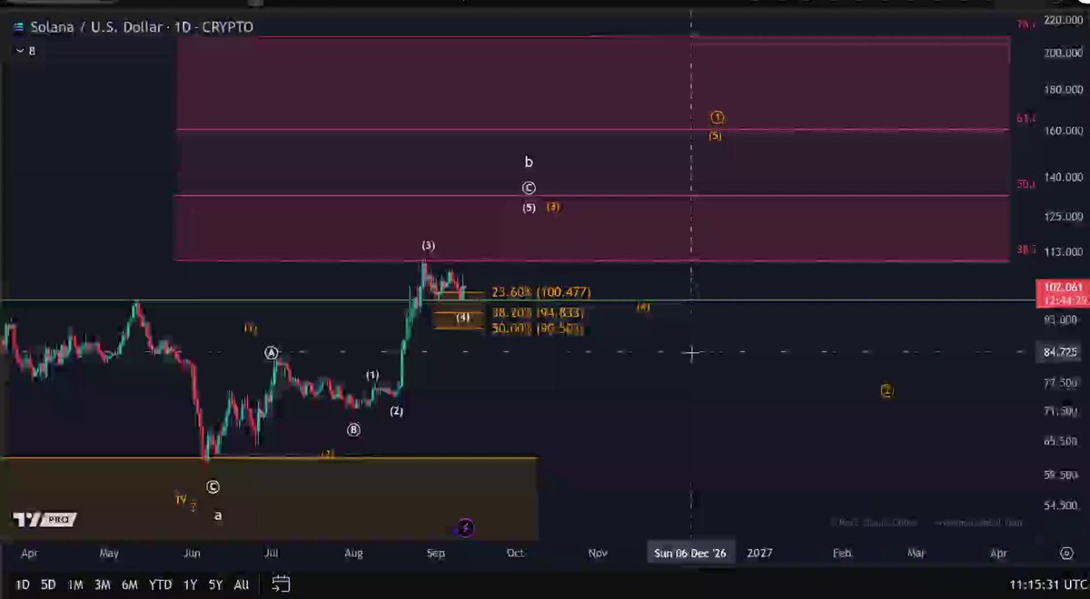This screenshot has height=599, width=1090.
Task: Switch to the 1M time range
Action: coord(75,584)
